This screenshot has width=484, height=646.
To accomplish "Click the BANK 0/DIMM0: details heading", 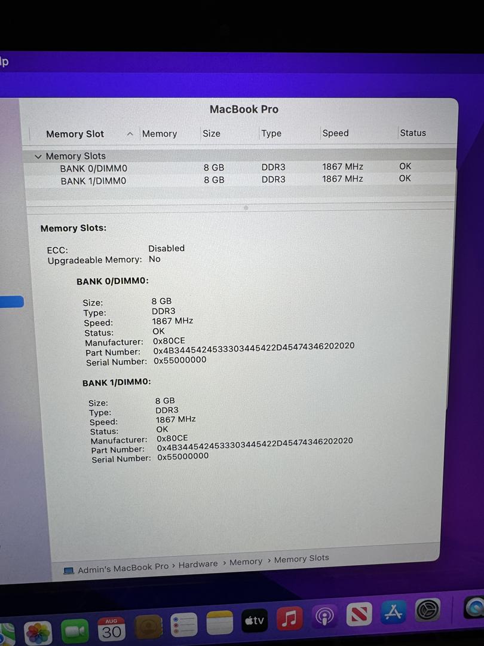I will [112, 281].
